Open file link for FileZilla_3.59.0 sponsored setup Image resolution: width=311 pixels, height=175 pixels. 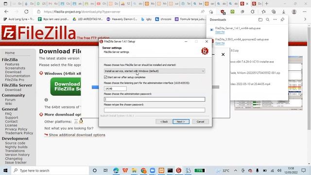220,43
